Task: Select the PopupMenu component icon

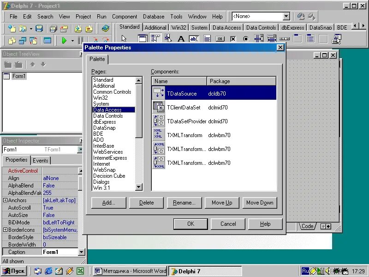Action: coord(168,39)
